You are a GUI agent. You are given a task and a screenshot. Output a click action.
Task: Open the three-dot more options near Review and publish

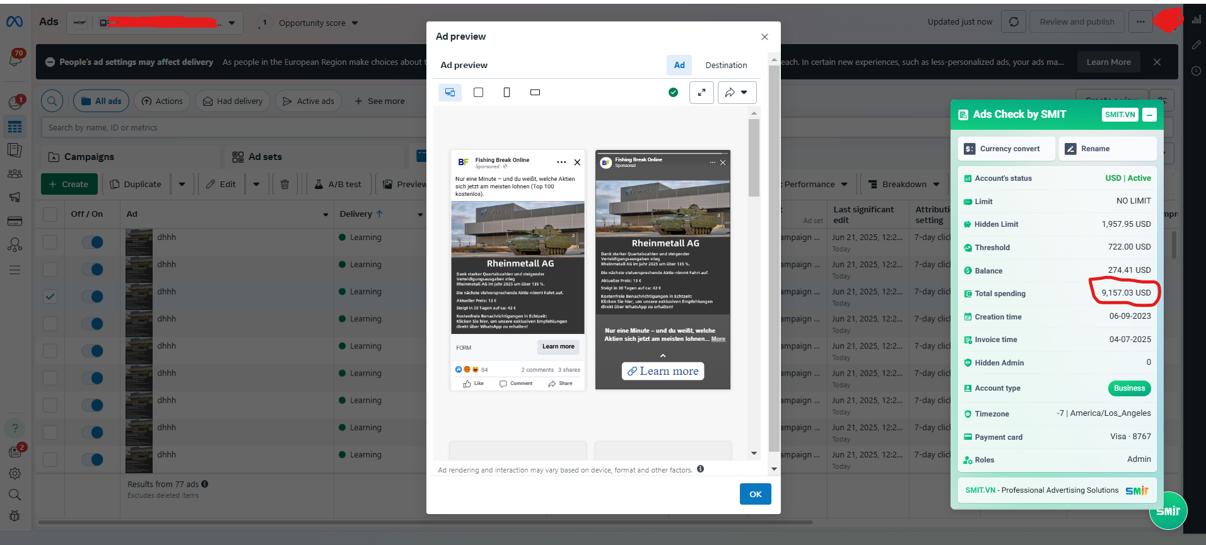1140,22
